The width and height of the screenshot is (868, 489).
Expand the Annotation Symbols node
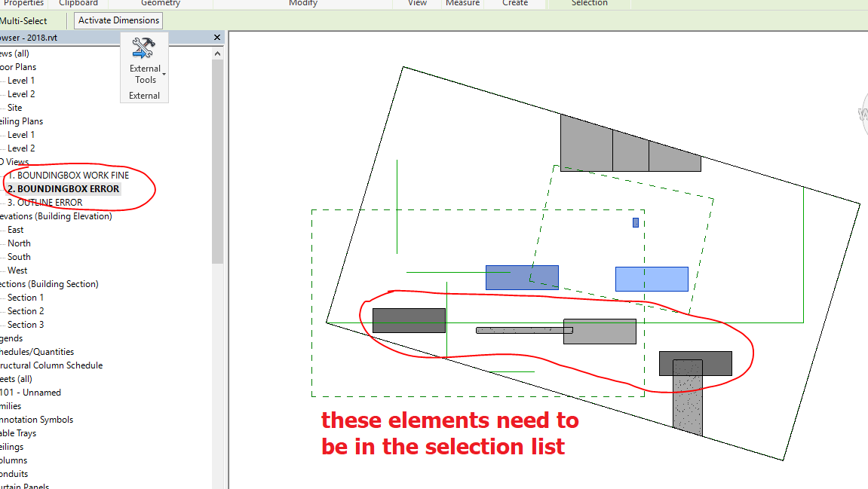pyautogui.click(x=36, y=419)
